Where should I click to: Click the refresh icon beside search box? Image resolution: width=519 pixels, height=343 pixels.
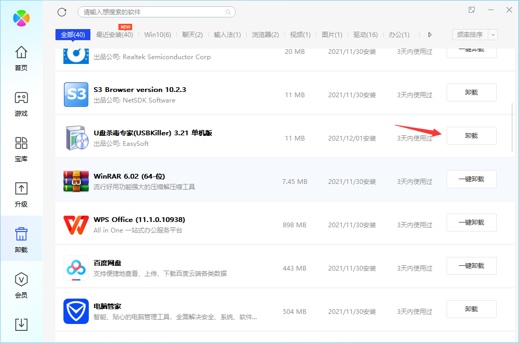(x=62, y=12)
